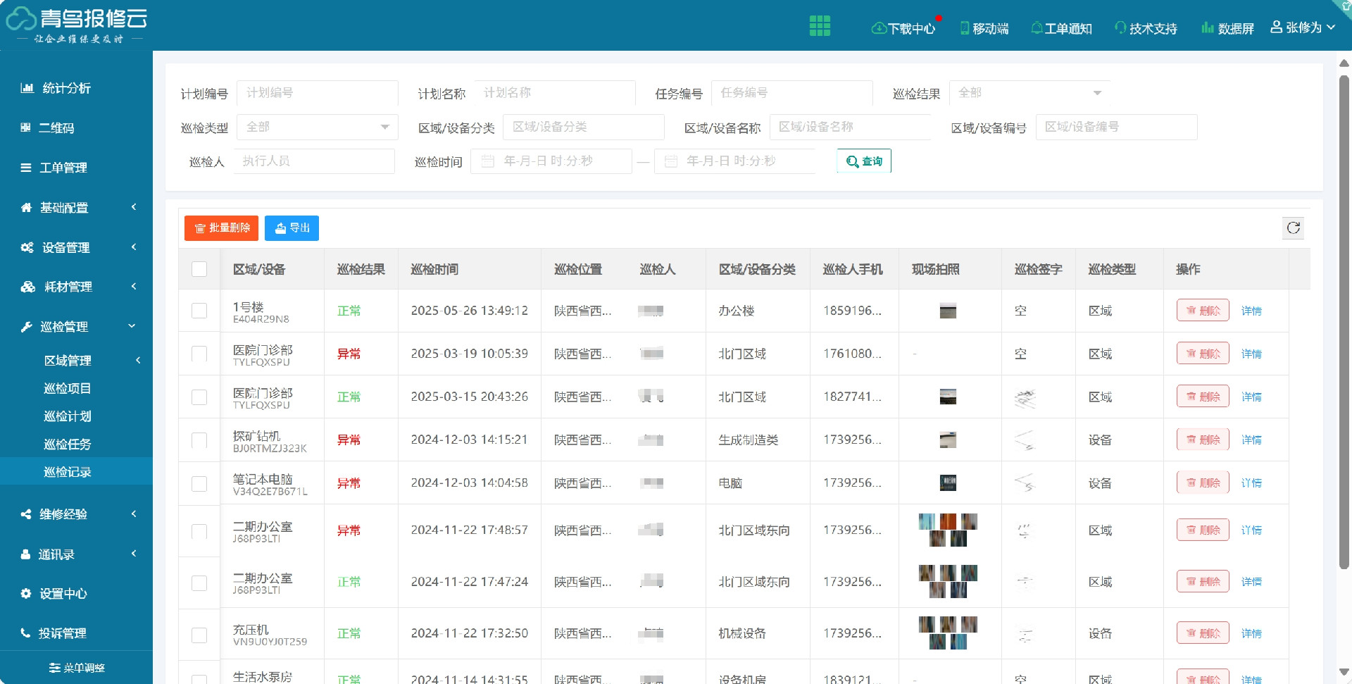
Task: Click the 查询 search button
Action: pyautogui.click(x=863, y=161)
